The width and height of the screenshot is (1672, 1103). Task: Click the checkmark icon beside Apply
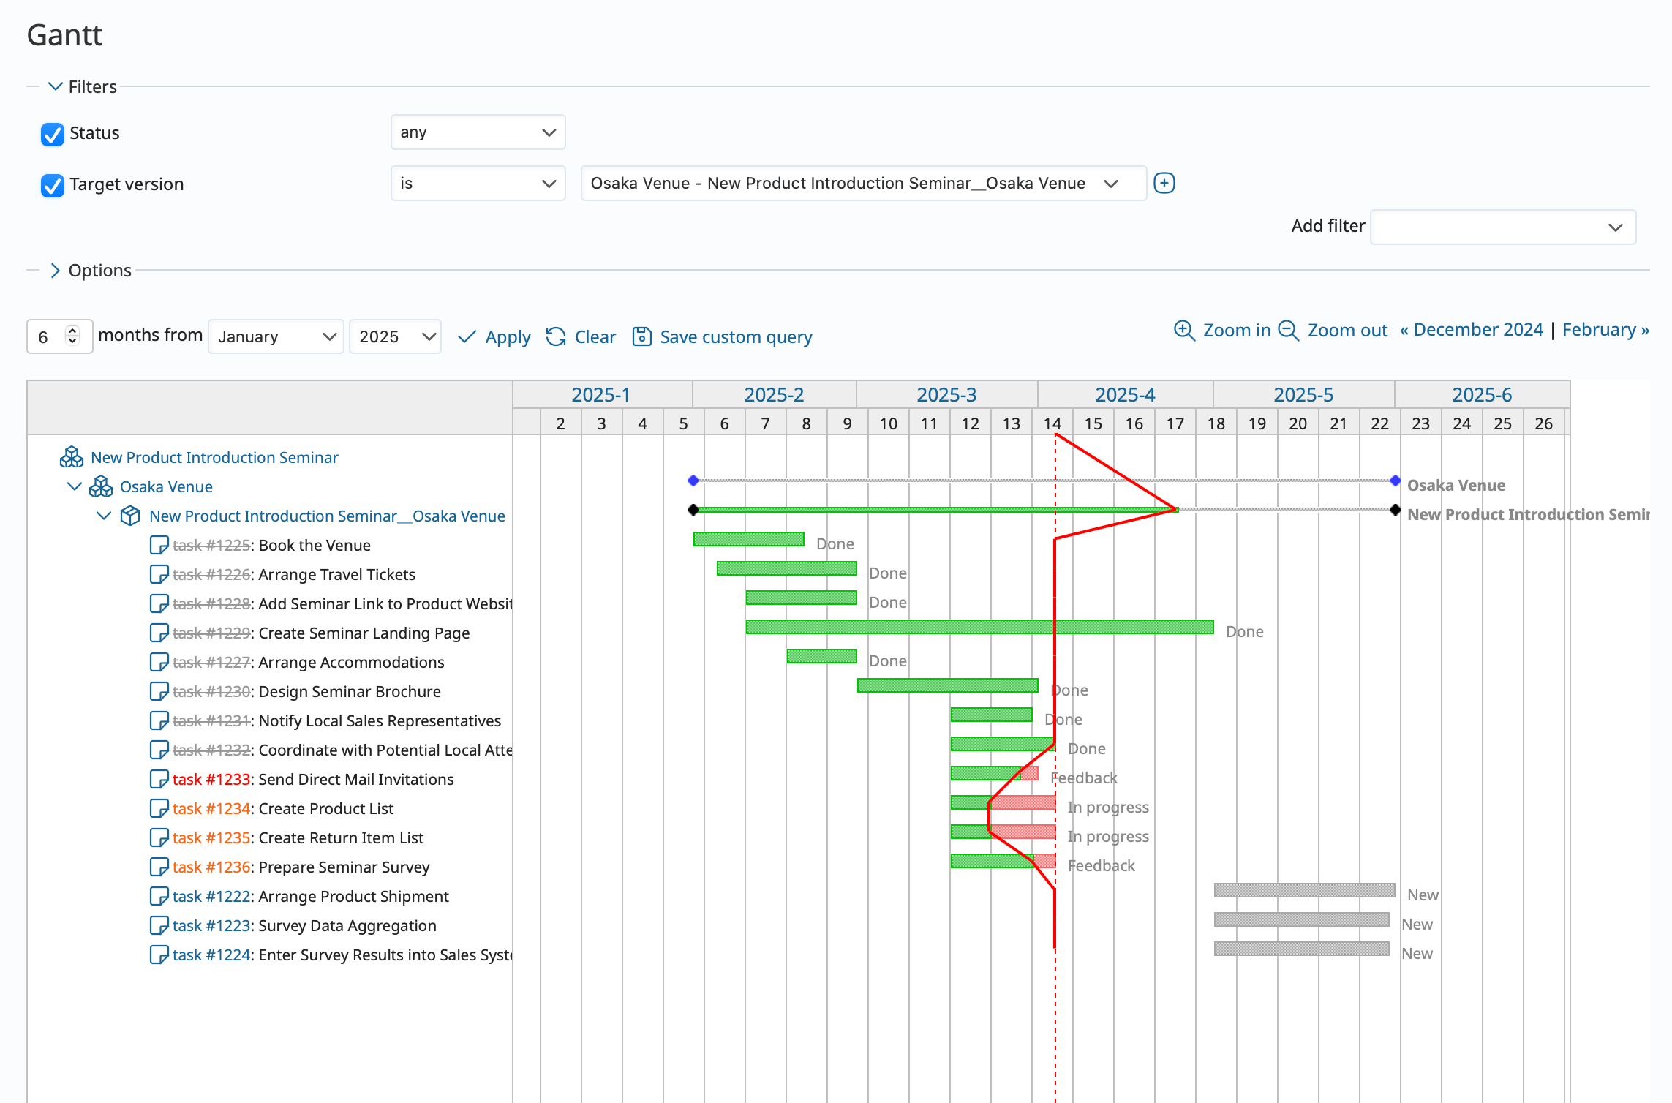[x=467, y=336]
